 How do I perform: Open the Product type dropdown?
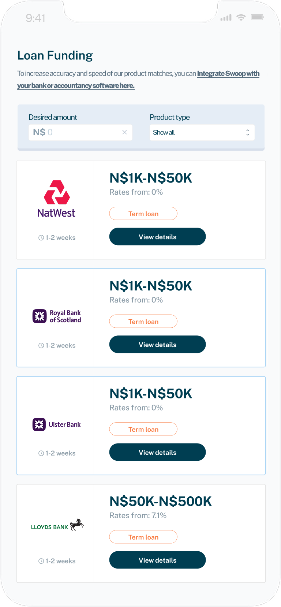202,132
